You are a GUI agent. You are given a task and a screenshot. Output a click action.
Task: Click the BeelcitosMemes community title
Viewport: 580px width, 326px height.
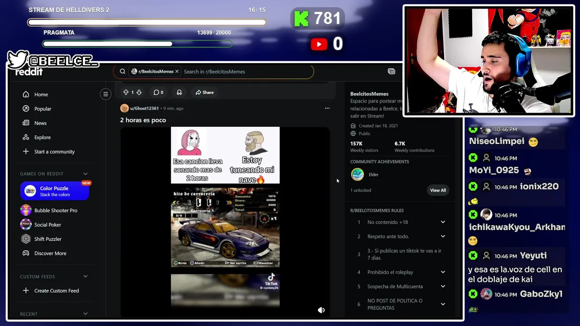pos(369,94)
